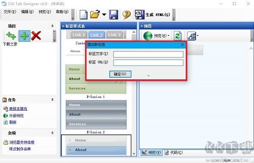Image resolution: width=254 pixels, height=163 pixels.
Task: Create a new blank document
Action: (x=83, y=14)
